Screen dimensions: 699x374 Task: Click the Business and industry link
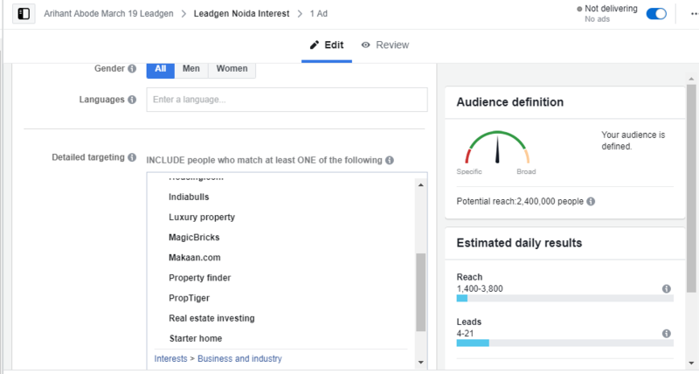[x=239, y=359]
